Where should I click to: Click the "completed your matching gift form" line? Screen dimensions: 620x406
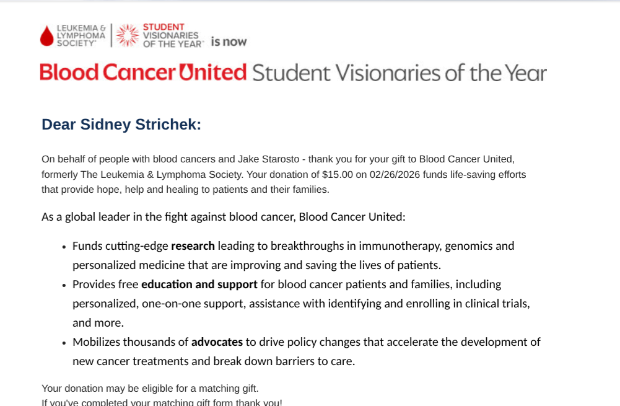point(161,402)
